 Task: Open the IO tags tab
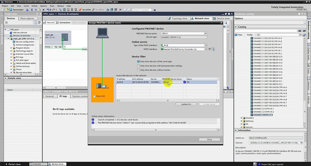(x=63, y=96)
